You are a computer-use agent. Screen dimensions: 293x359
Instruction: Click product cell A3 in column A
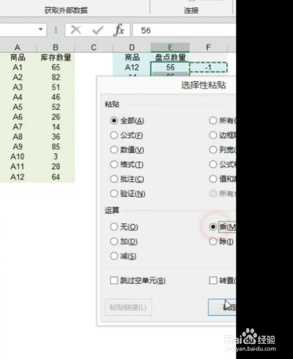click(18, 87)
